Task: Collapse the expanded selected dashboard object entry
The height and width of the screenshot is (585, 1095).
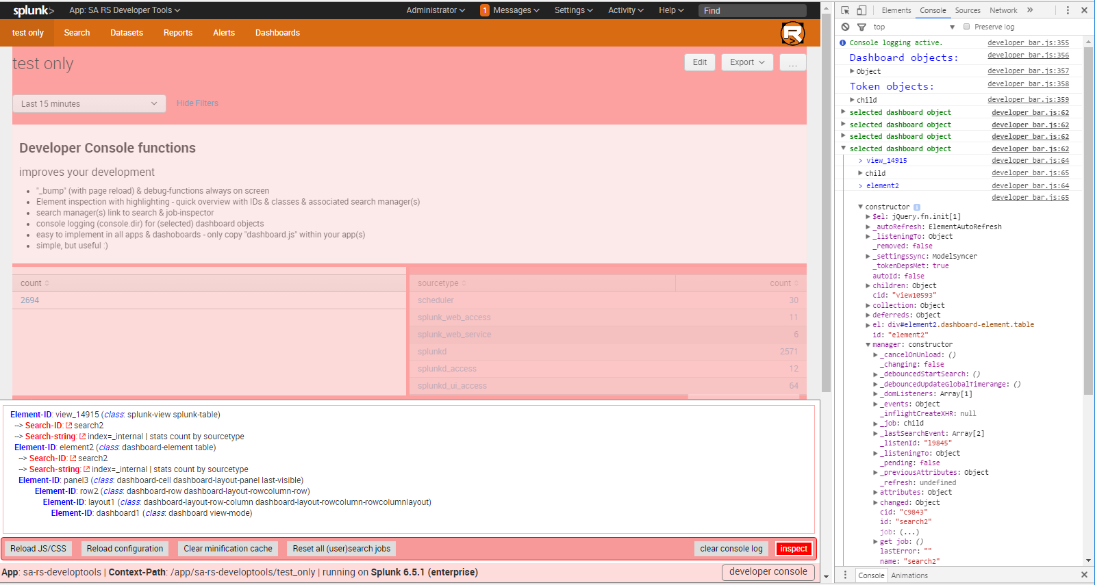Action: click(844, 148)
